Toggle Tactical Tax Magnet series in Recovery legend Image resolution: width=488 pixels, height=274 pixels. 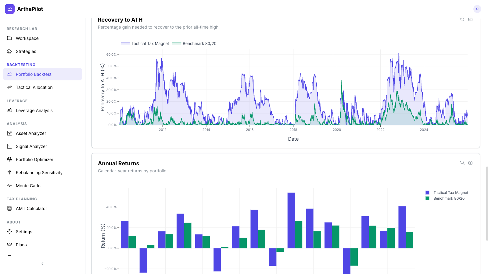point(145,44)
